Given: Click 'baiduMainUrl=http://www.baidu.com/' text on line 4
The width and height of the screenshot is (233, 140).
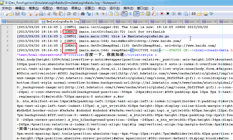Looking at the screenshot, I should click(x=146, y=41).
